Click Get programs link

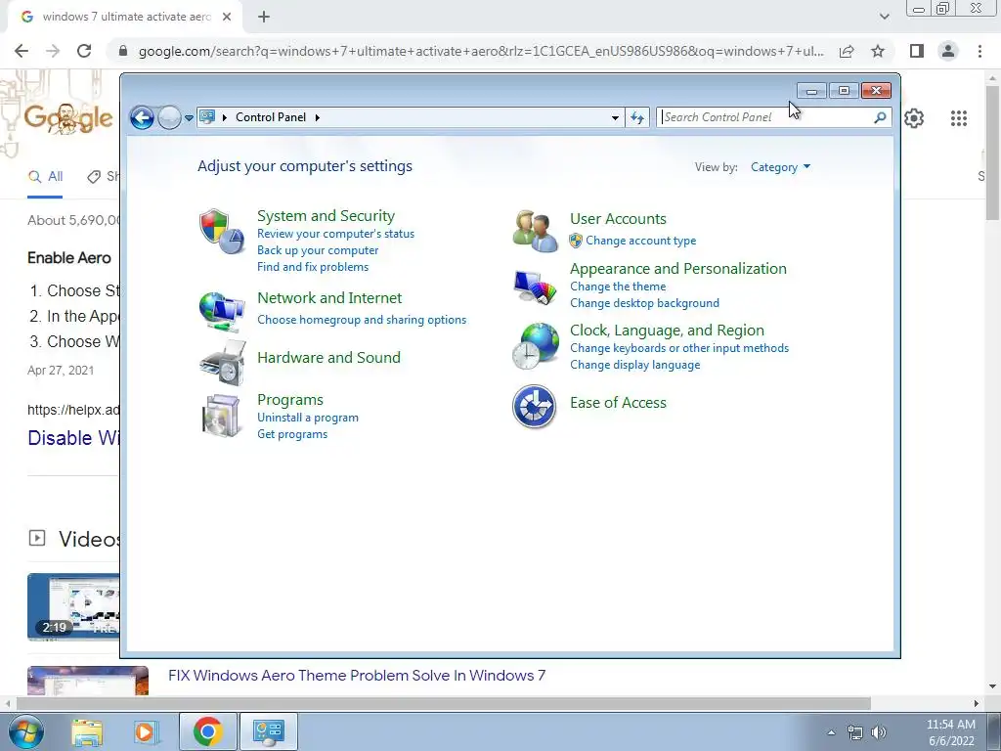click(x=292, y=434)
